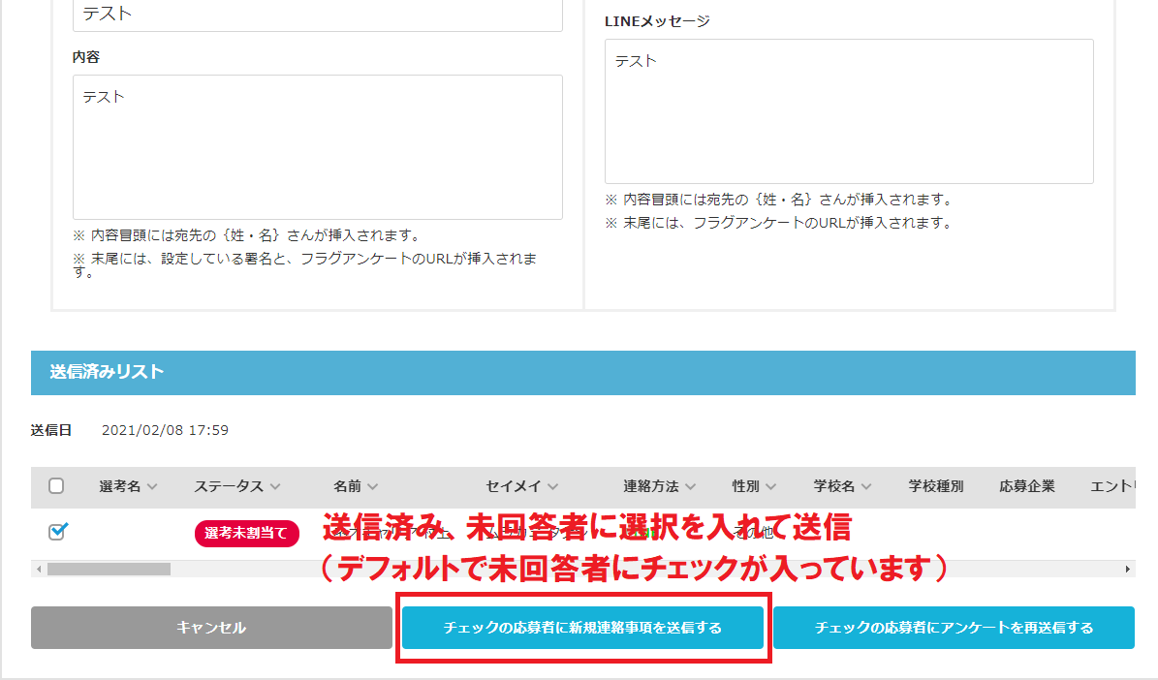Click チェックの応募者にアンケートを再送信する button
The height and width of the screenshot is (680, 1158).
[x=954, y=628]
